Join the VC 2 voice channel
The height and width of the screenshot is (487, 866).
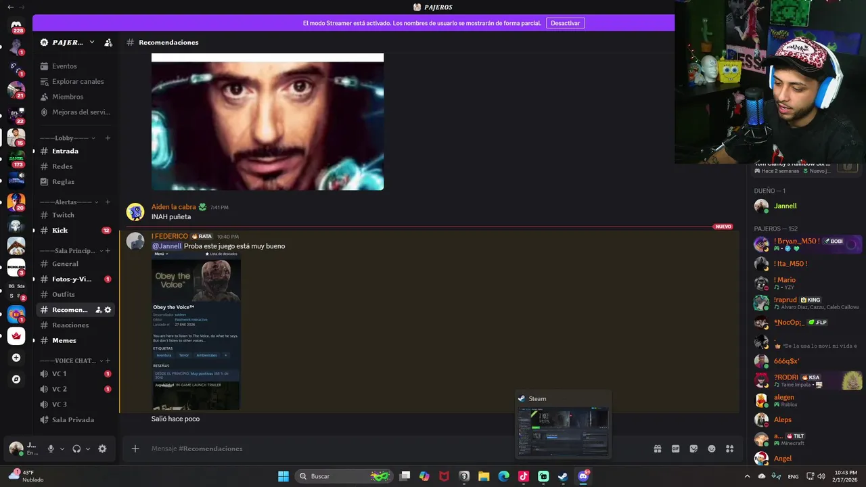[74, 389]
